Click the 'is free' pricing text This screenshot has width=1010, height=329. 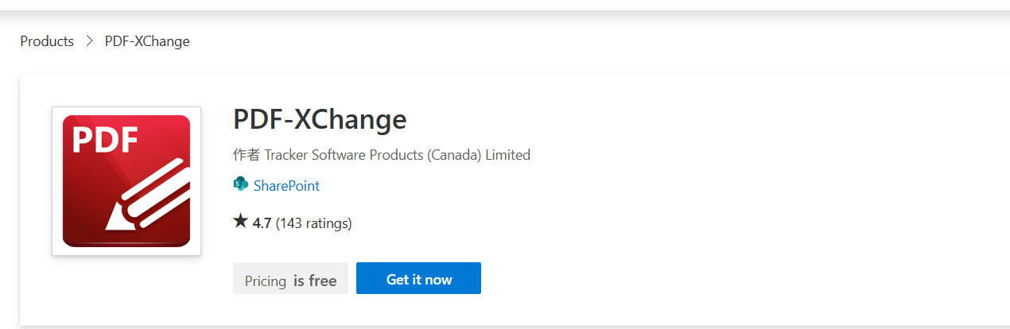[315, 281]
